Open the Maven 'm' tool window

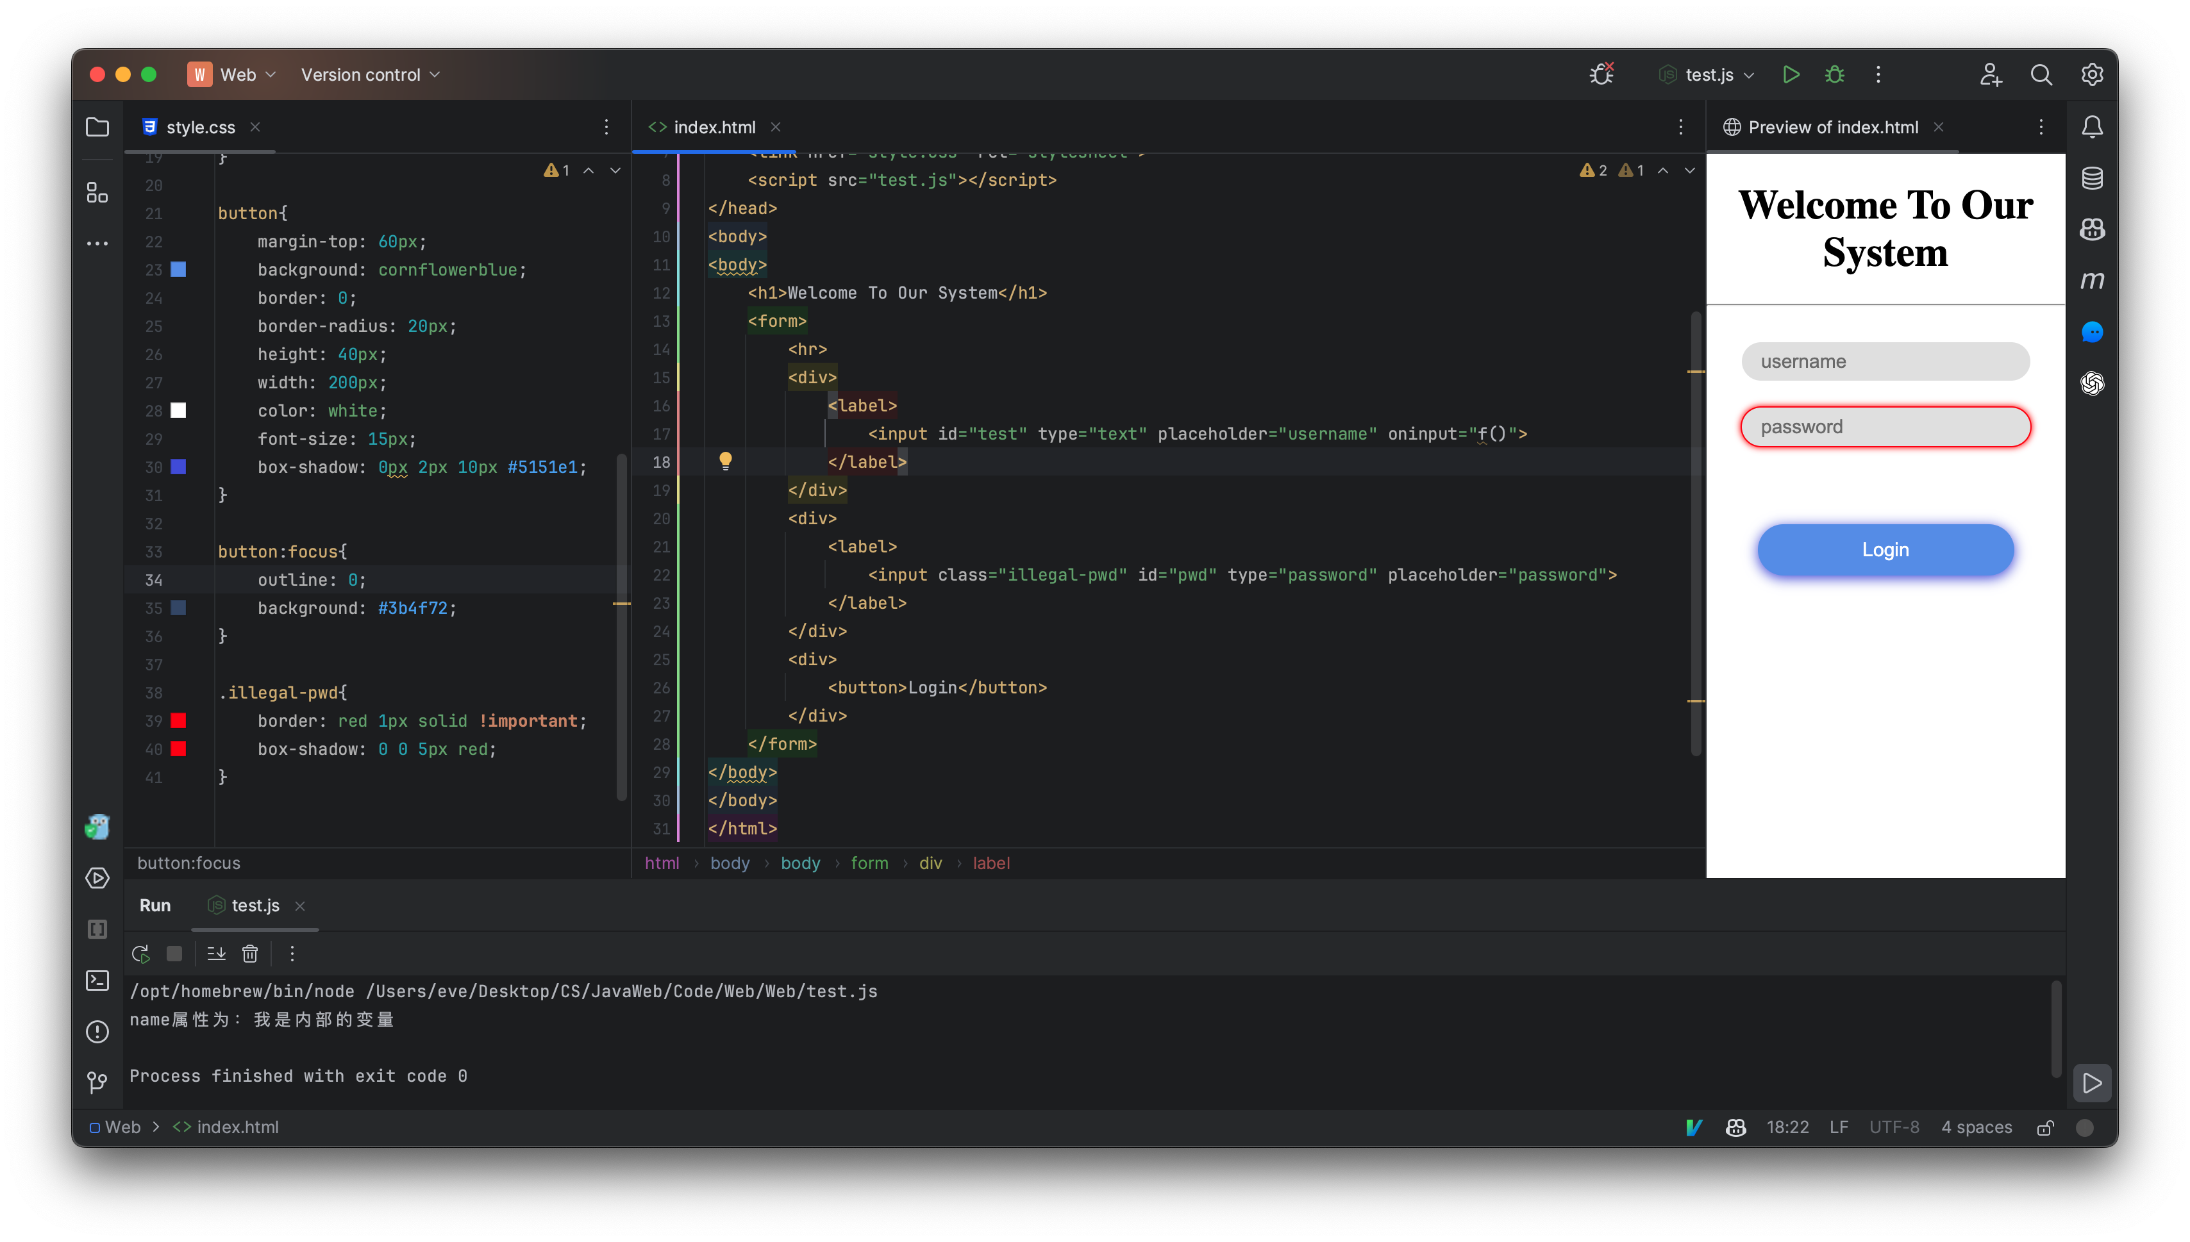pyautogui.click(x=2092, y=281)
